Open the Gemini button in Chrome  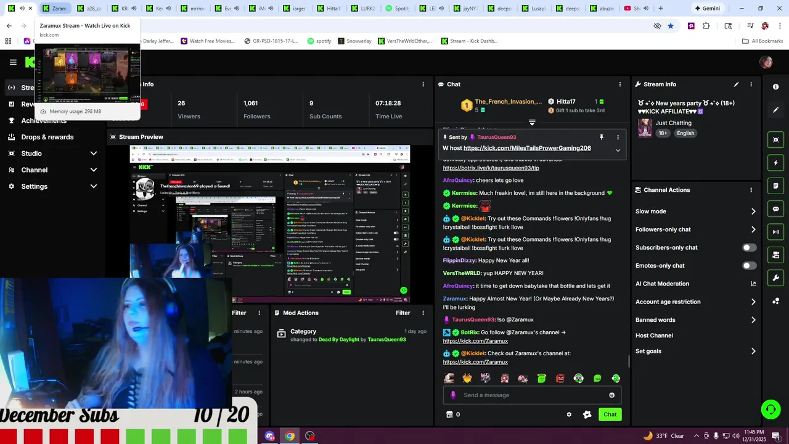(706, 9)
